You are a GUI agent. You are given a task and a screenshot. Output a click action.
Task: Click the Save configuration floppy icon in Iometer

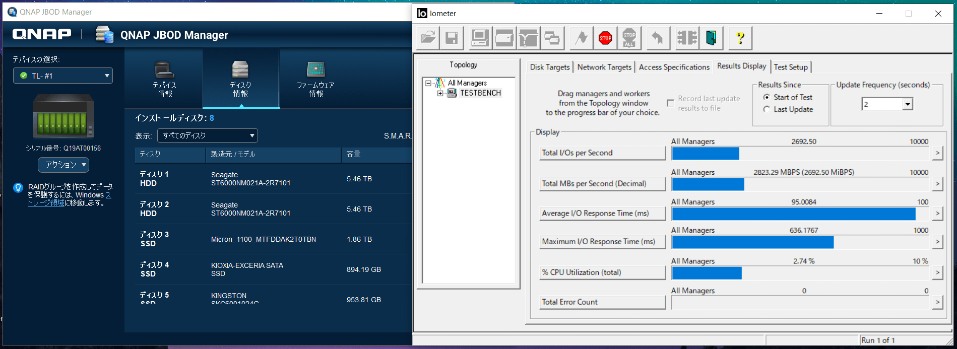[452, 38]
